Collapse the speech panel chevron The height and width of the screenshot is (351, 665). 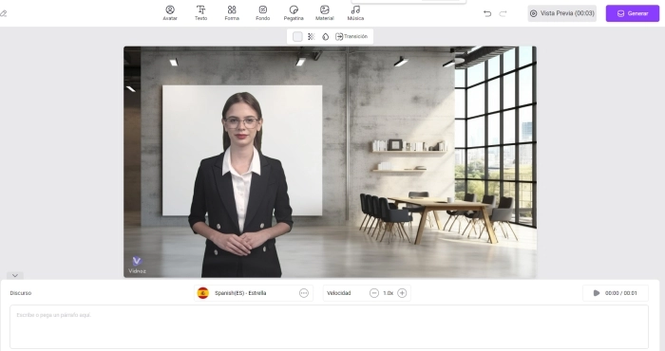tap(15, 276)
